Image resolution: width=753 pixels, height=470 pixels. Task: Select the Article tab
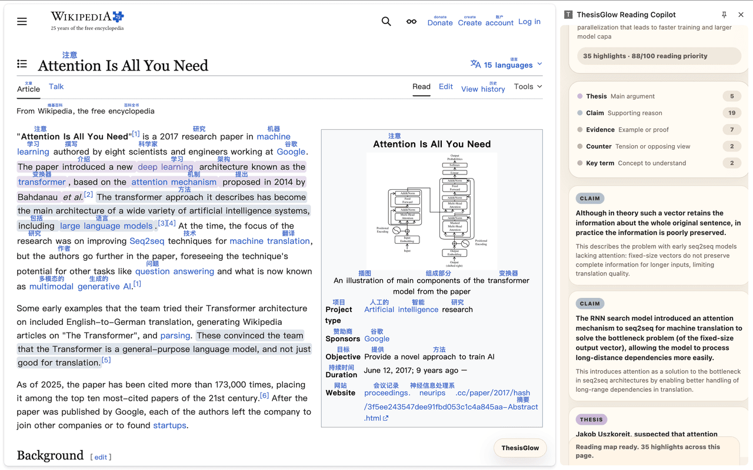point(28,89)
